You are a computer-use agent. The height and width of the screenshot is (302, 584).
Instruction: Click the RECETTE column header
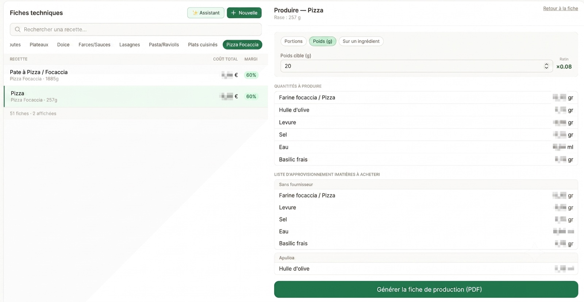[19, 59]
